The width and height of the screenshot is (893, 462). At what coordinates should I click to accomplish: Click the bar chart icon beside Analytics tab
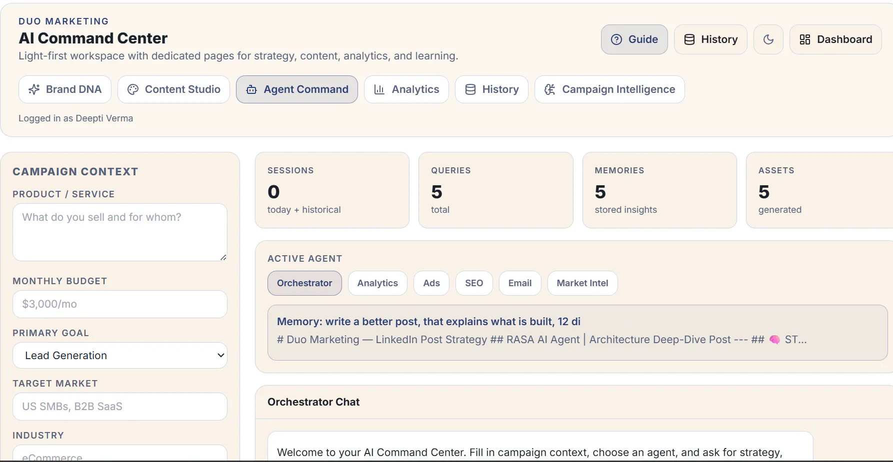379,89
